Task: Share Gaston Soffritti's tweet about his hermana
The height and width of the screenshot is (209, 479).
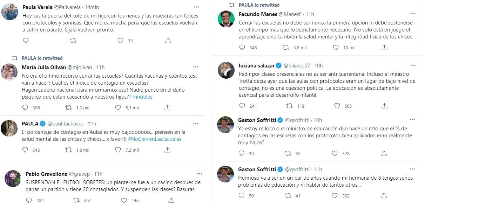Action: tap(384, 196)
